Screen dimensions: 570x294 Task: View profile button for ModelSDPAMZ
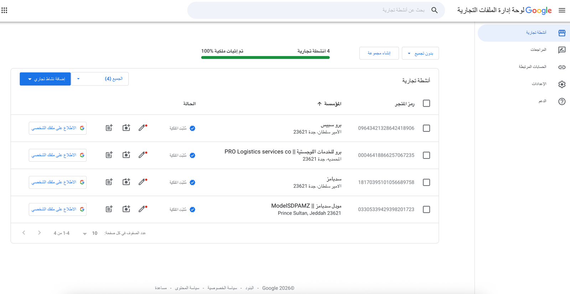coord(58,209)
